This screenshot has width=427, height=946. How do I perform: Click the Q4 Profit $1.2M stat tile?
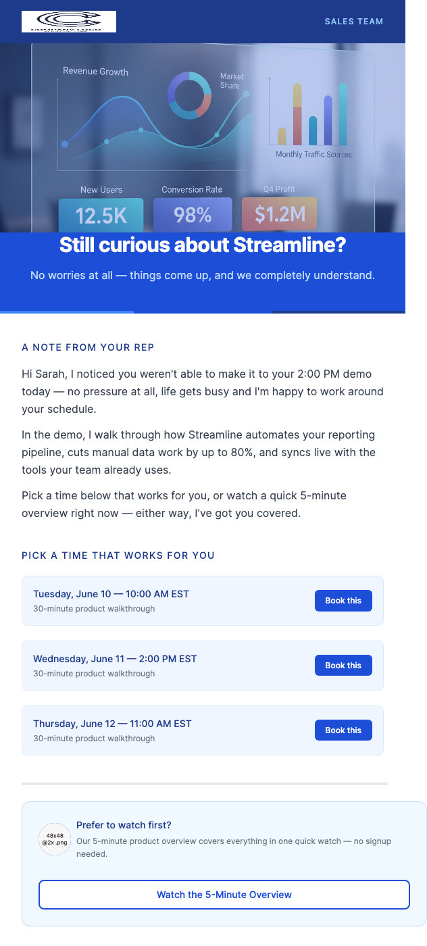pyautogui.click(x=279, y=213)
